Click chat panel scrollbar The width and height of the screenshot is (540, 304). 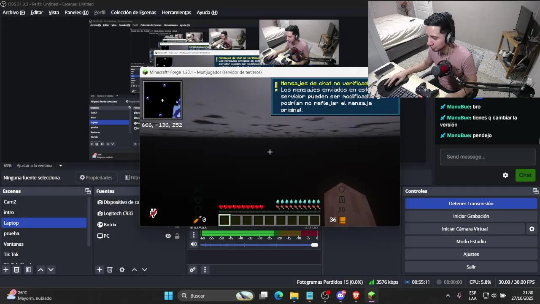539,141
